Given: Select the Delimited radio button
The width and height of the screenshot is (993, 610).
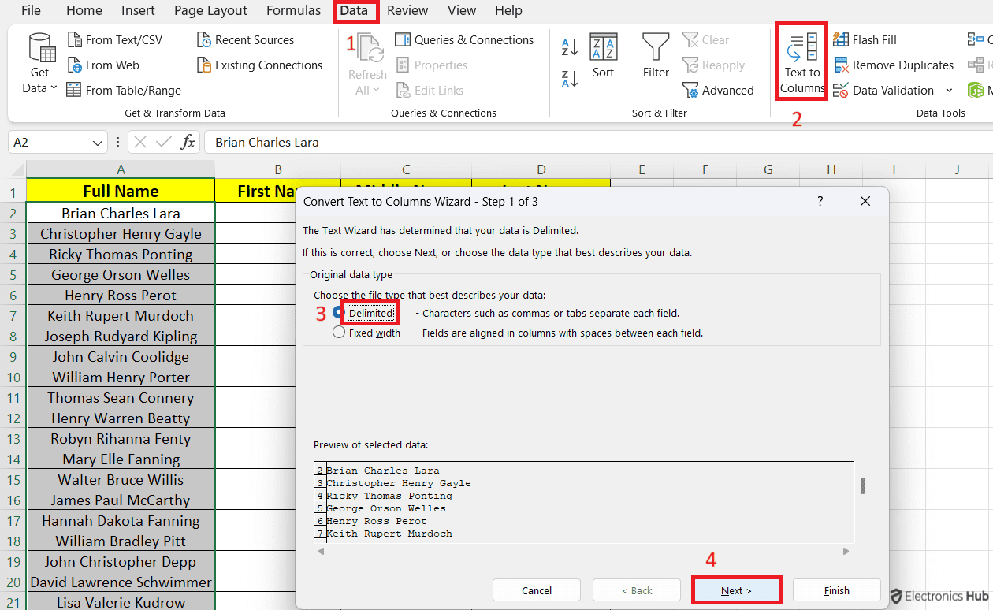Looking at the screenshot, I should point(340,312).
